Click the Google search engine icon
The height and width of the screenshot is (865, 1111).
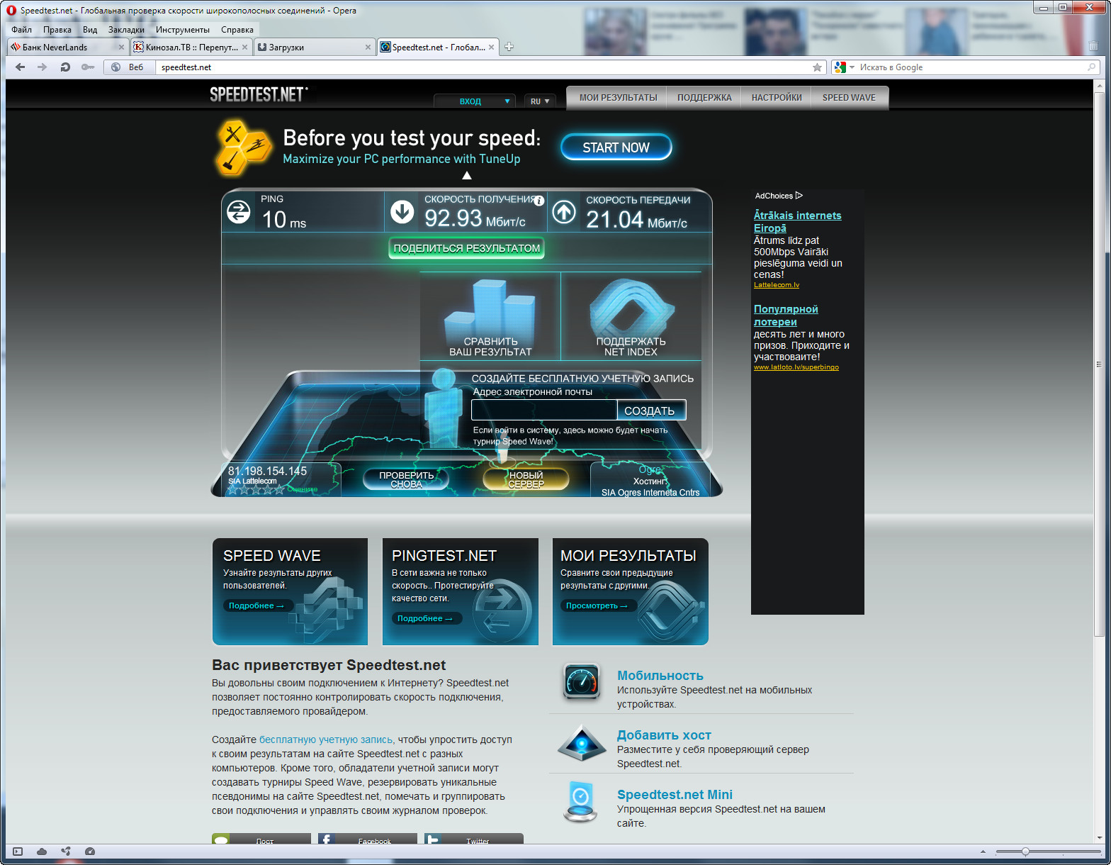[840, 67]
